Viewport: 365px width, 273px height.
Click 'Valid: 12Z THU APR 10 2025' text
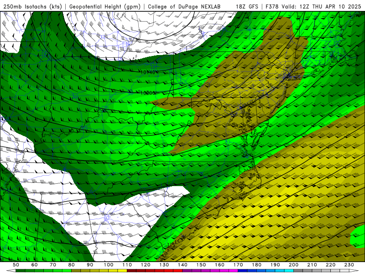tap(321, 7)
